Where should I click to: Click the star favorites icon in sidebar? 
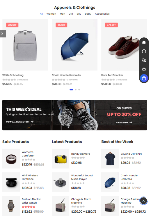point(144,69)
